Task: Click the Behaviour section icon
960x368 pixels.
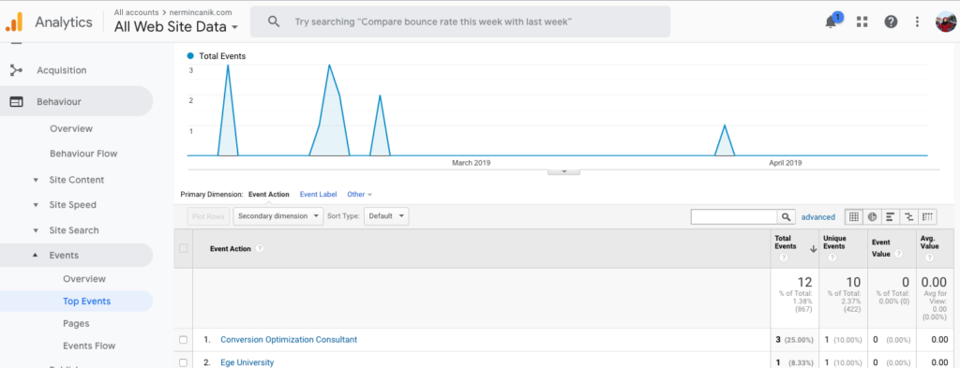Action: click(16, 102)
